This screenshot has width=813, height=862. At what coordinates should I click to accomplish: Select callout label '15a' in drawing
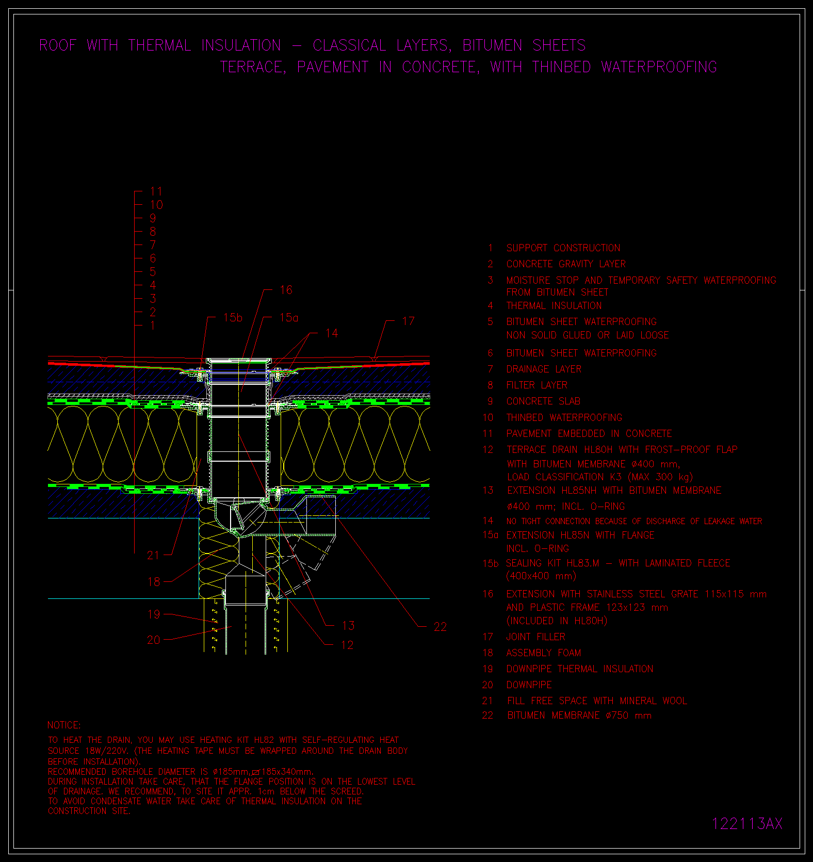pos(289,318)
